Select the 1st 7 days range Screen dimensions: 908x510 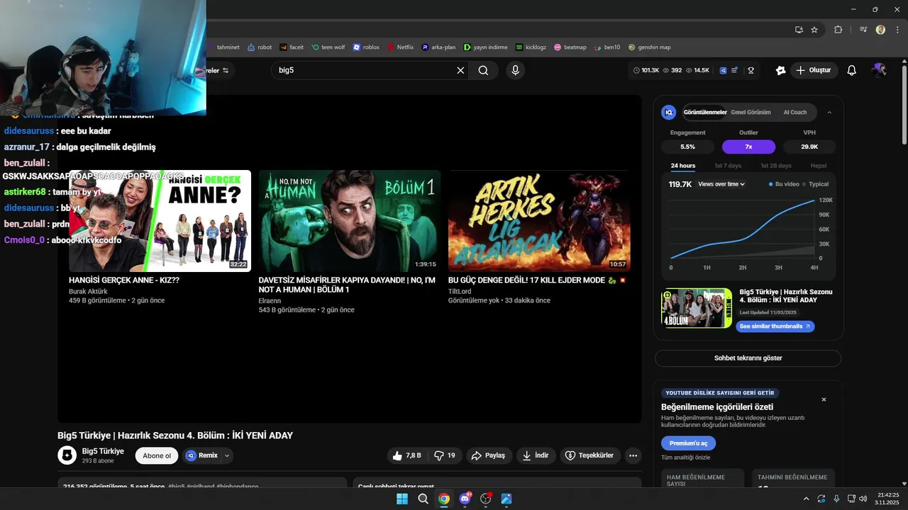728,166
